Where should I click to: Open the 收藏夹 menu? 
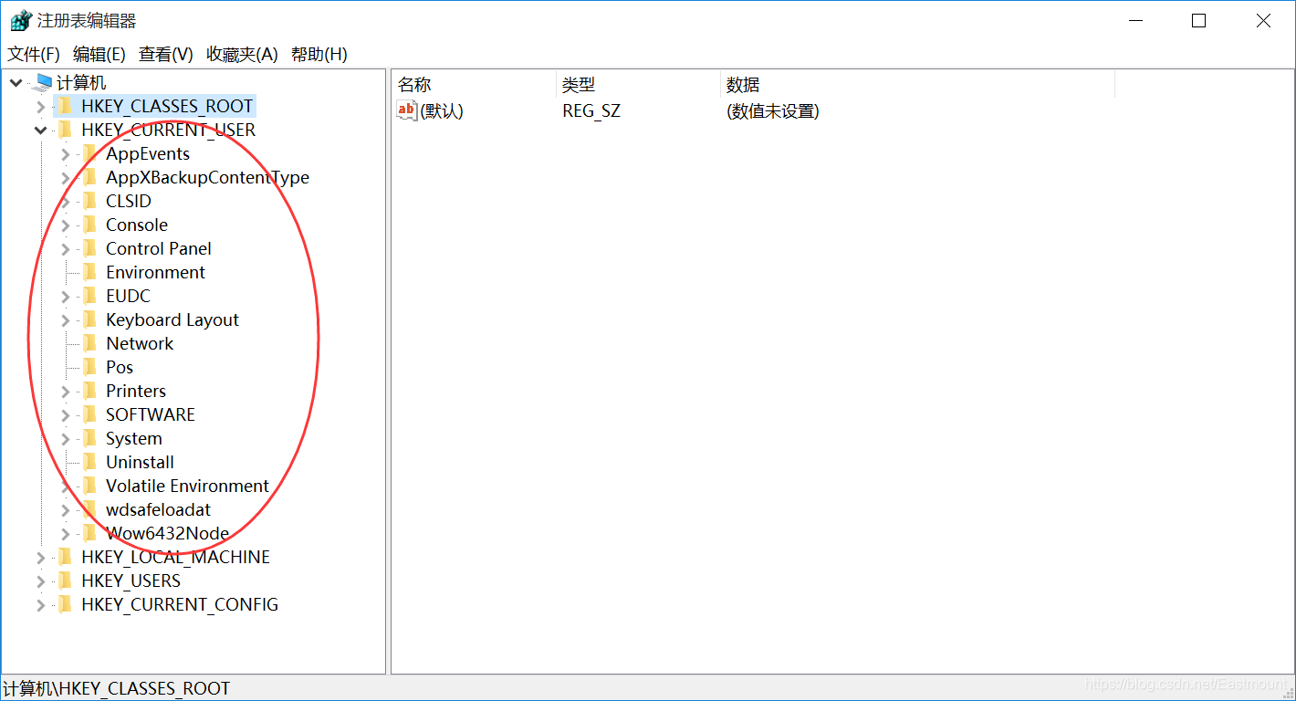(241, 54)
